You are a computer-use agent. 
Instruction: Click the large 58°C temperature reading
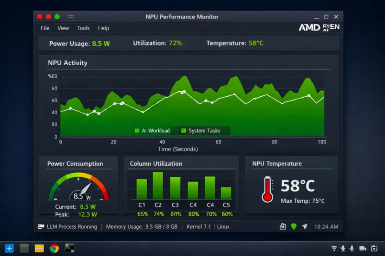coord(298,186)
